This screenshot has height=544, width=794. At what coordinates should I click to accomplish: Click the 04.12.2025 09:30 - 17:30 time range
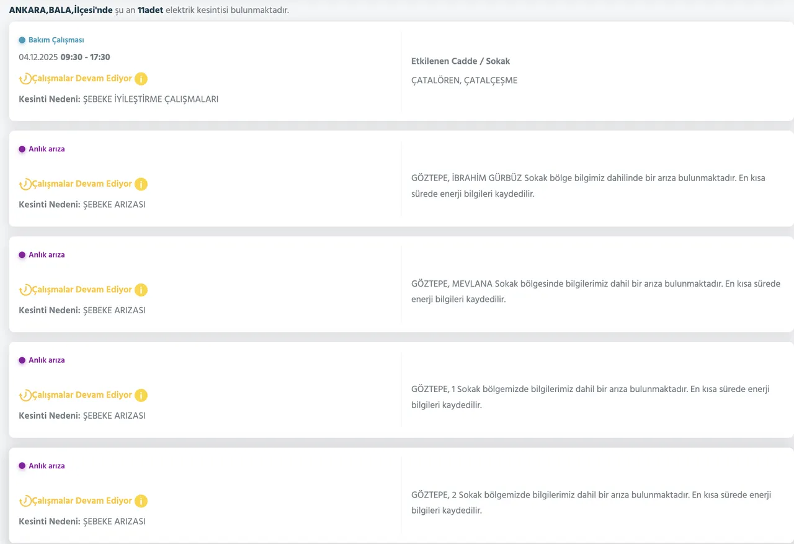coord(65,57)
